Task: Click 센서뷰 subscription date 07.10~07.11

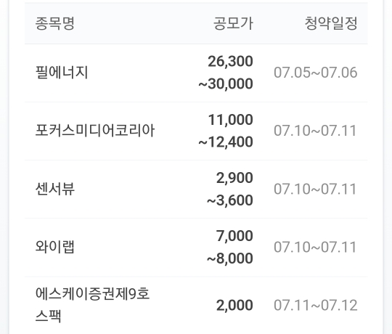Action: (x=315, y=189)
